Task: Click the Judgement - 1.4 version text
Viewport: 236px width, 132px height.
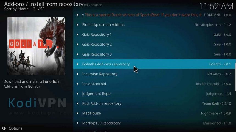Action: tap(218, 94)
